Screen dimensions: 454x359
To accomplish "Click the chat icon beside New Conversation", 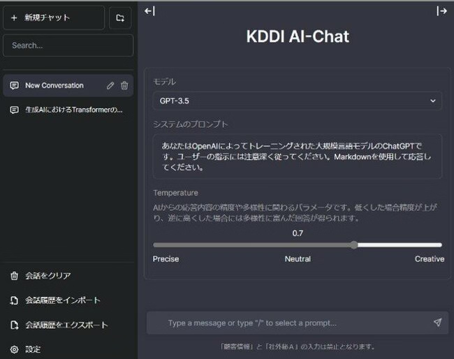I will (x=14, y=86).
